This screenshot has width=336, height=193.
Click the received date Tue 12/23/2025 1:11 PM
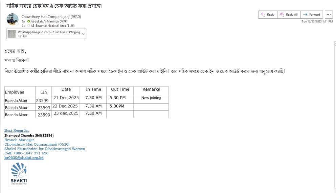point(317,21)
